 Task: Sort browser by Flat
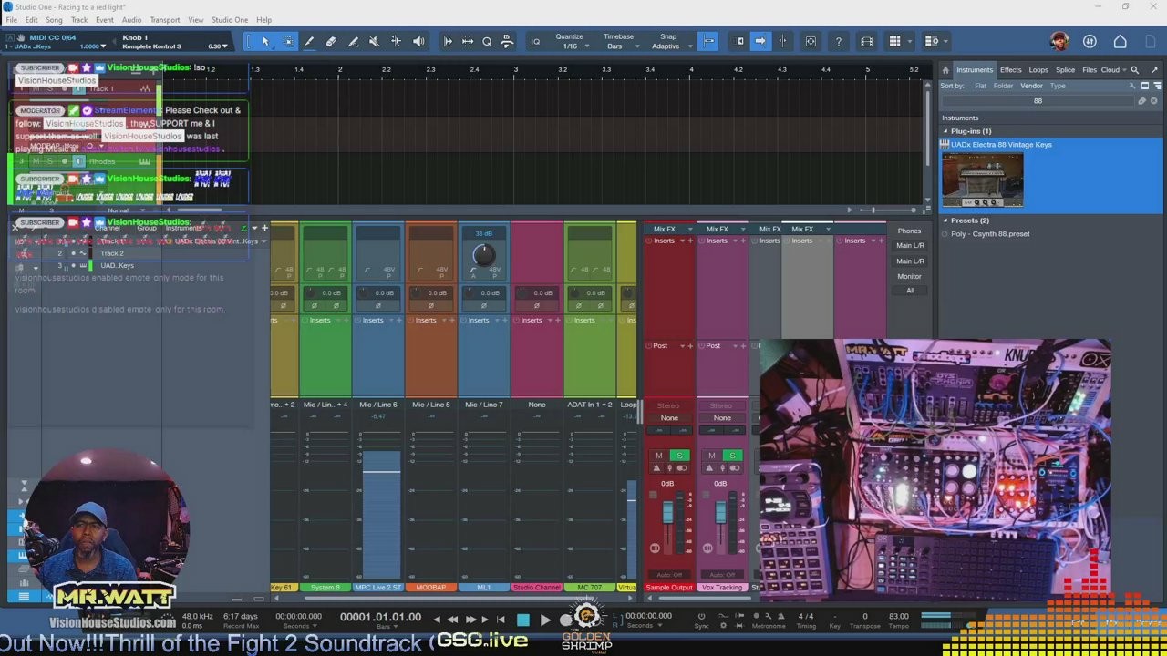[x=980, y=86]
